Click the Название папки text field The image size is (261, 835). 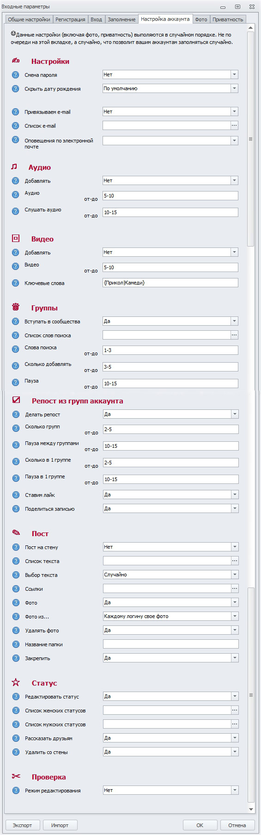click(x=171, y=644)
